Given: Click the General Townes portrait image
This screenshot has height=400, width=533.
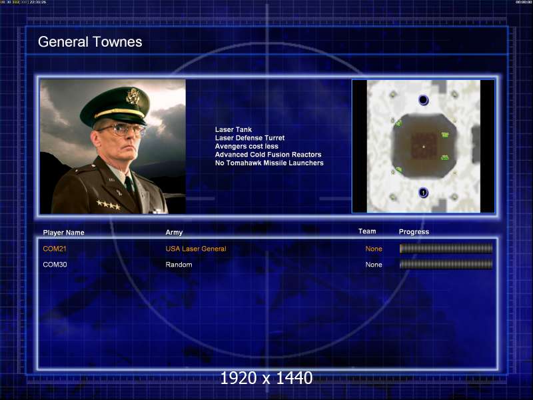Looking at the screenshot, I should click(113, 147).
